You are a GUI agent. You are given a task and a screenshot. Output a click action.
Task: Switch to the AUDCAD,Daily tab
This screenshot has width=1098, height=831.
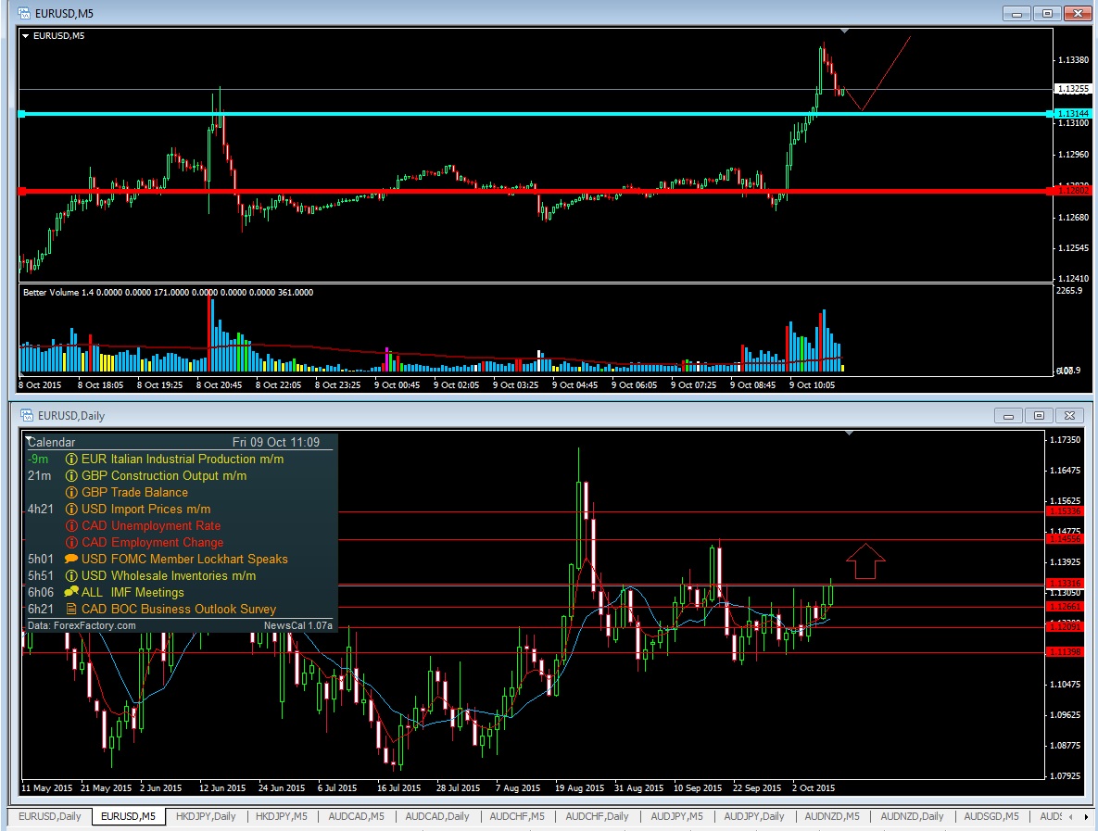pyautogui.click(x=437, y=816)
